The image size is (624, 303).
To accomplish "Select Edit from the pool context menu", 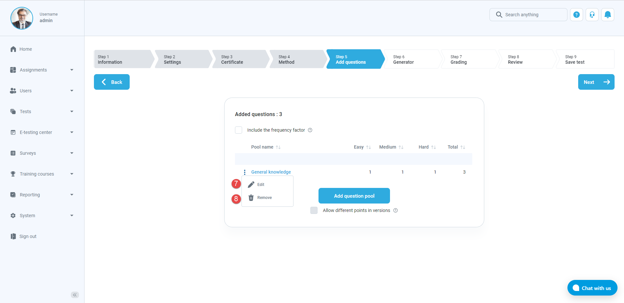I will coord(261,185).
